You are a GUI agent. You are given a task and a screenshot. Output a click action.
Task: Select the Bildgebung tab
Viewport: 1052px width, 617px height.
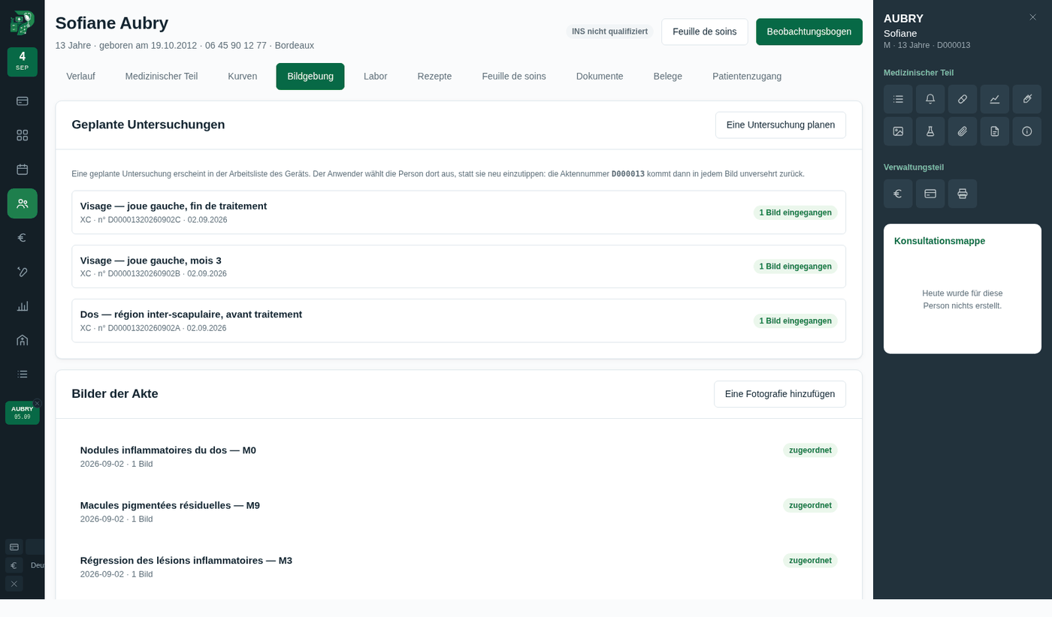pyautogui.click(x=310, y=77)
